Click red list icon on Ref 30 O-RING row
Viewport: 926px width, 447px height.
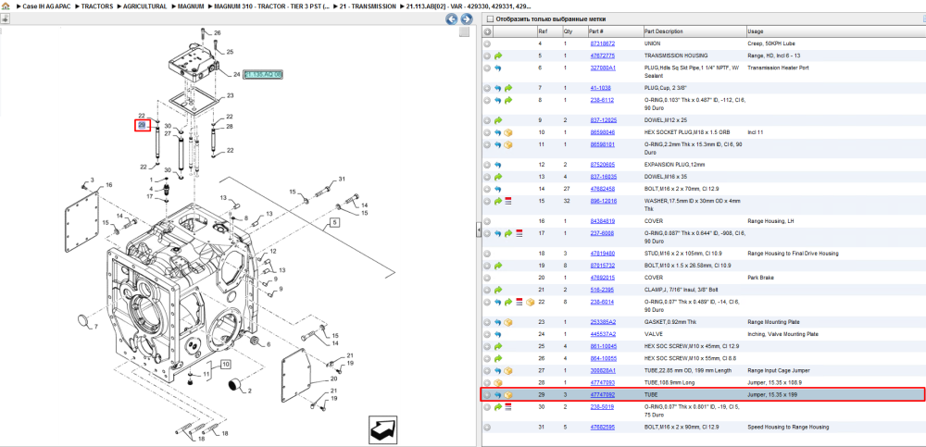508,407
